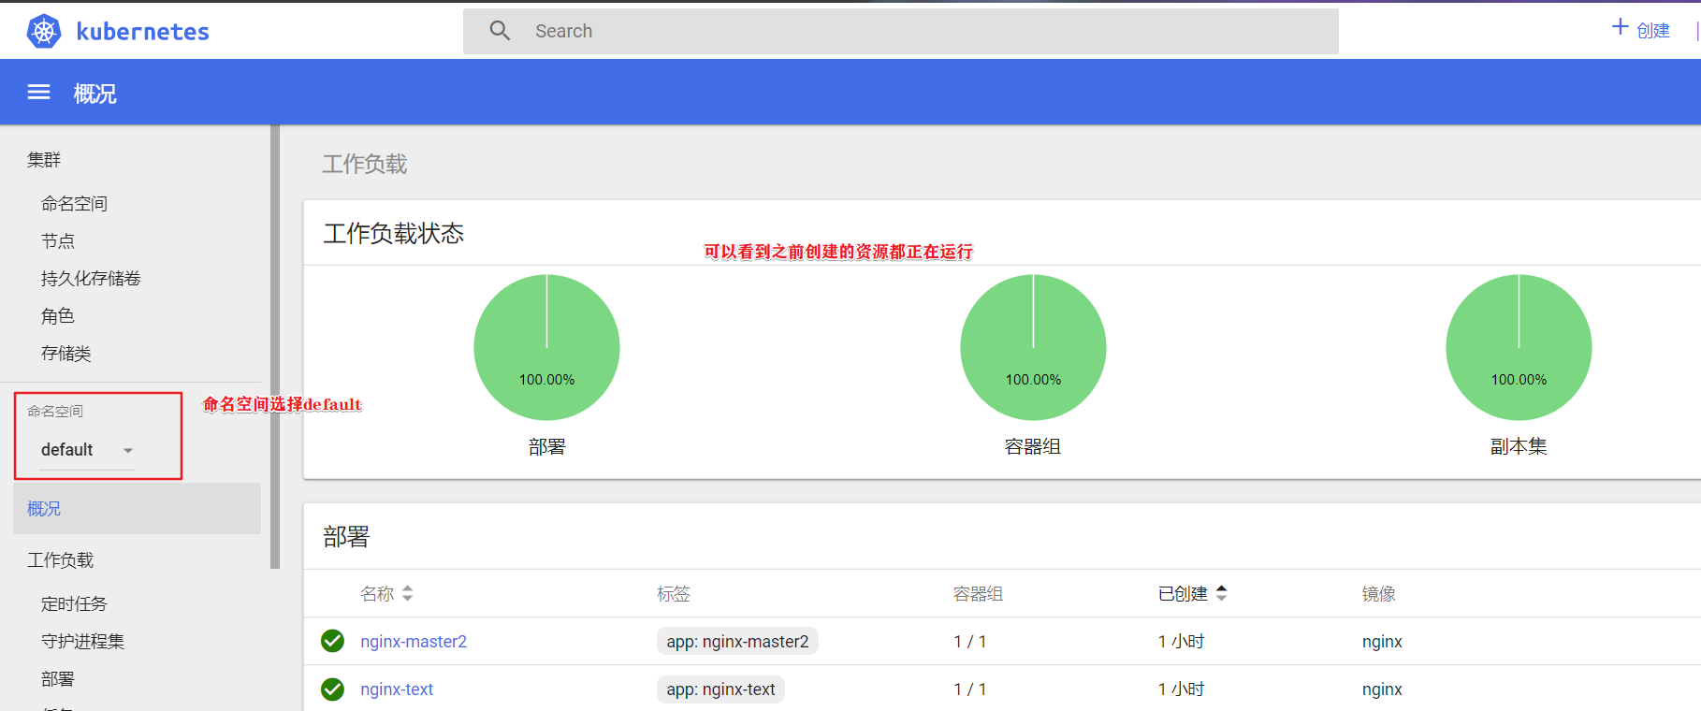
Task: Click the sidebar vertical scrollbar
Action: tap(275, 346)
